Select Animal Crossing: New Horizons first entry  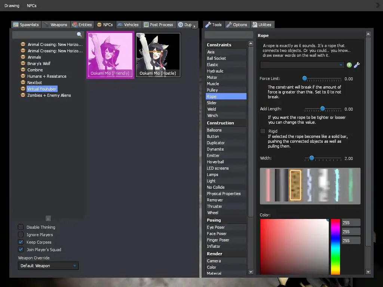pyautogui.click(x=55, y=44)
